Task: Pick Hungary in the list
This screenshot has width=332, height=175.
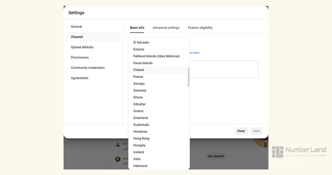Action: 158,145
